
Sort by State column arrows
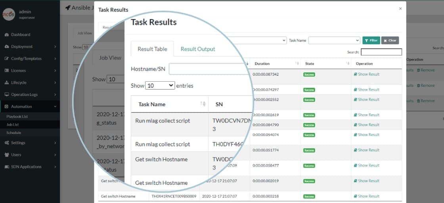[348, 63]
